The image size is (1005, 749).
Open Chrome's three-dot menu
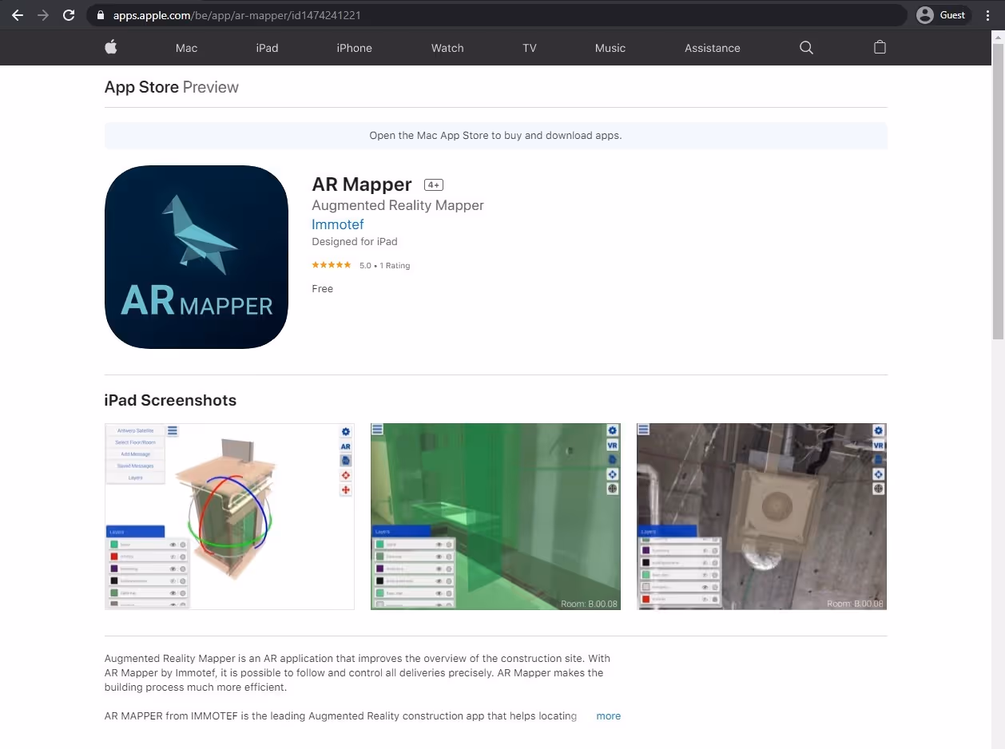pyautogui.click(x=987, y=14)
